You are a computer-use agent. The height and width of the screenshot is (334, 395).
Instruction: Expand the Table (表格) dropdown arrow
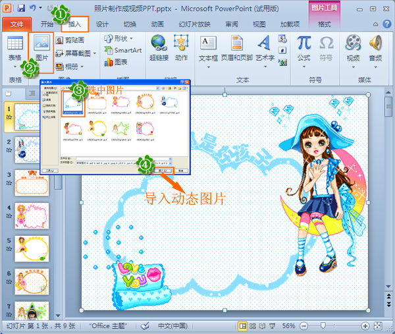tap(15, 67)
